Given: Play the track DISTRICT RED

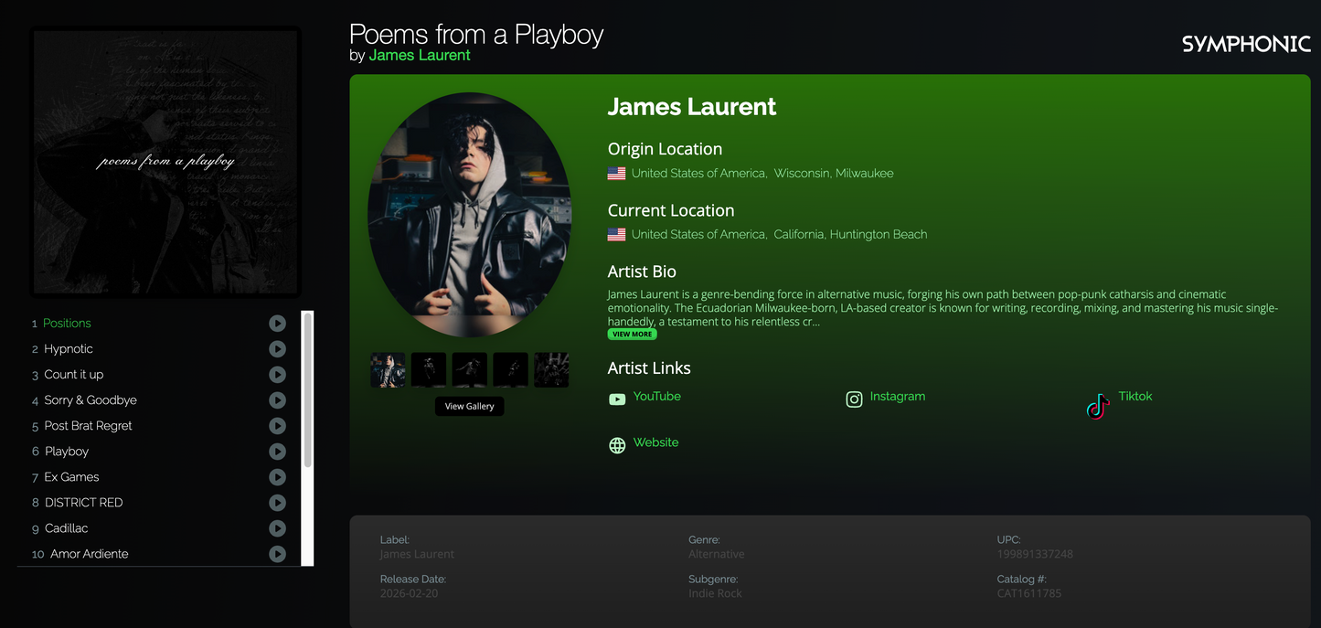Looking at the screenshot, I should tap(277, 503).
